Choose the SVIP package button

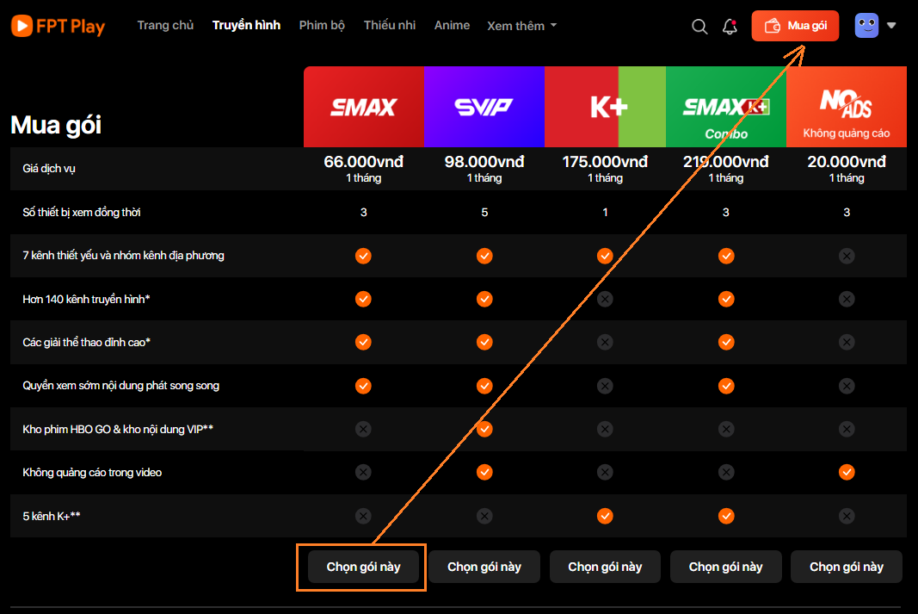pos(484,567)
